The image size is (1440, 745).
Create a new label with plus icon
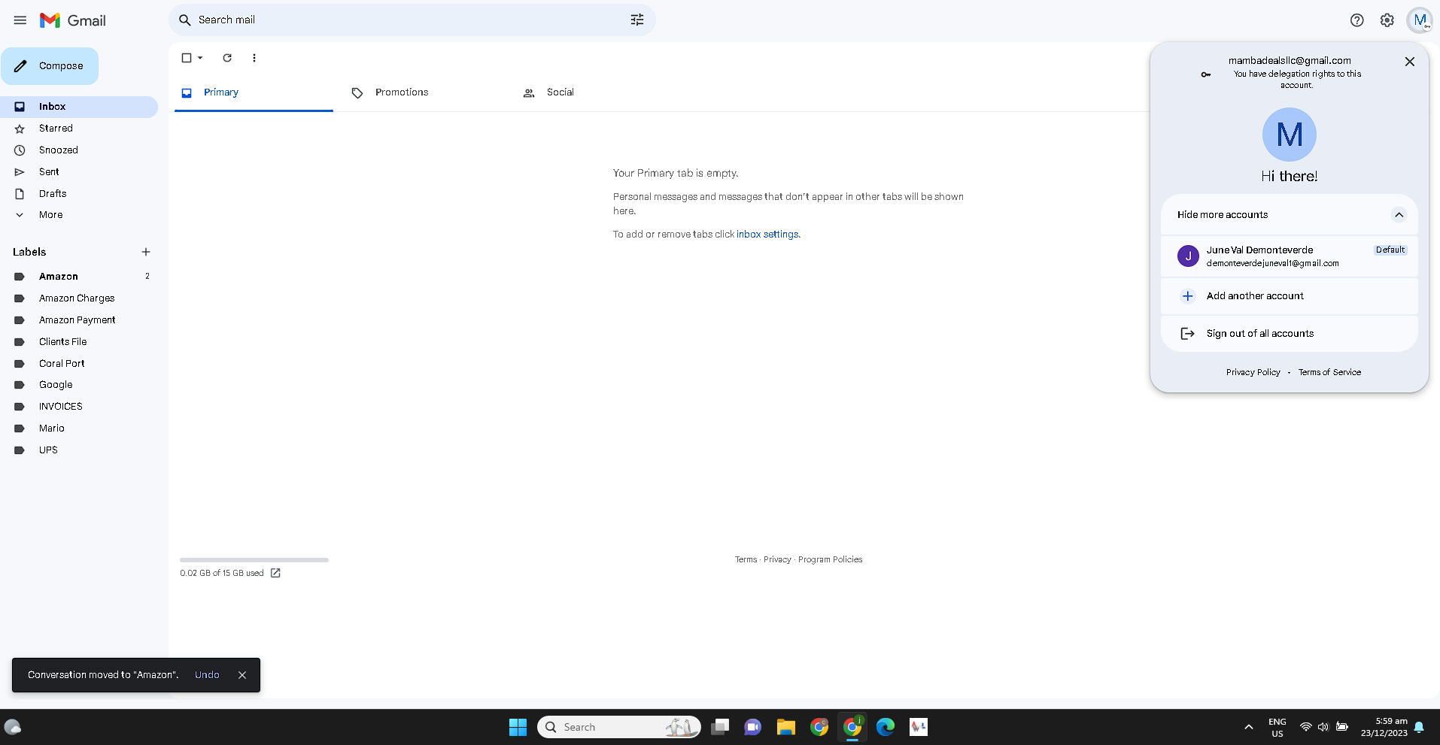pyautogui.click(x=146, y=252)
